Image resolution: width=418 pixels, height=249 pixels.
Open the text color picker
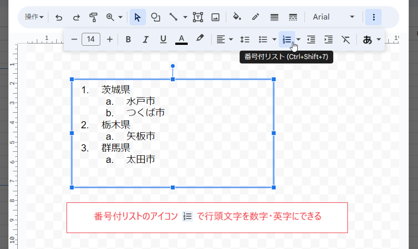click(181, 40)
